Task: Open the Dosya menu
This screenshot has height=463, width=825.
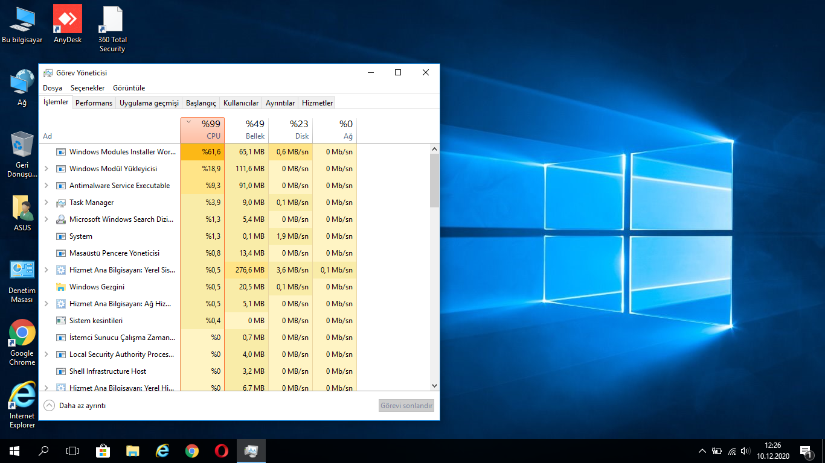Action: tap(53, 88)
